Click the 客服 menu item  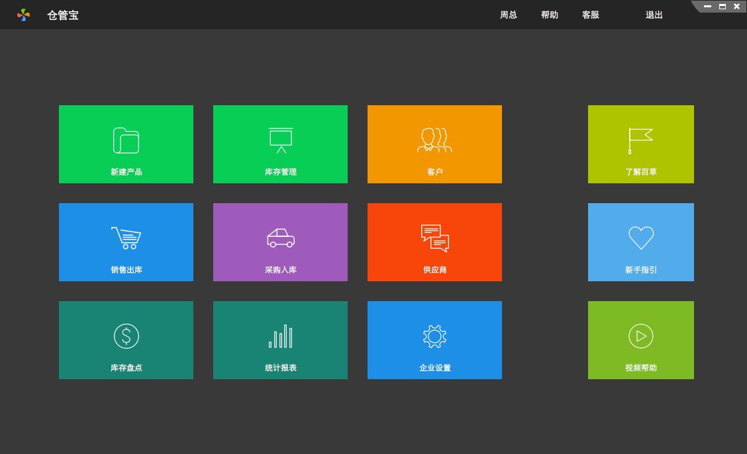[590, 15]
